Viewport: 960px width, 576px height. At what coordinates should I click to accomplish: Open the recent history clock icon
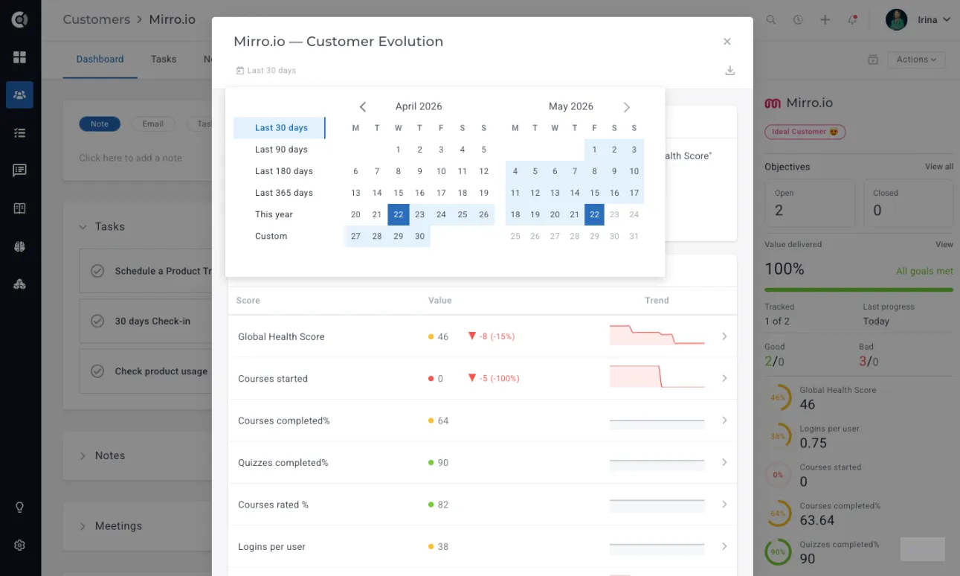point(798,20)
